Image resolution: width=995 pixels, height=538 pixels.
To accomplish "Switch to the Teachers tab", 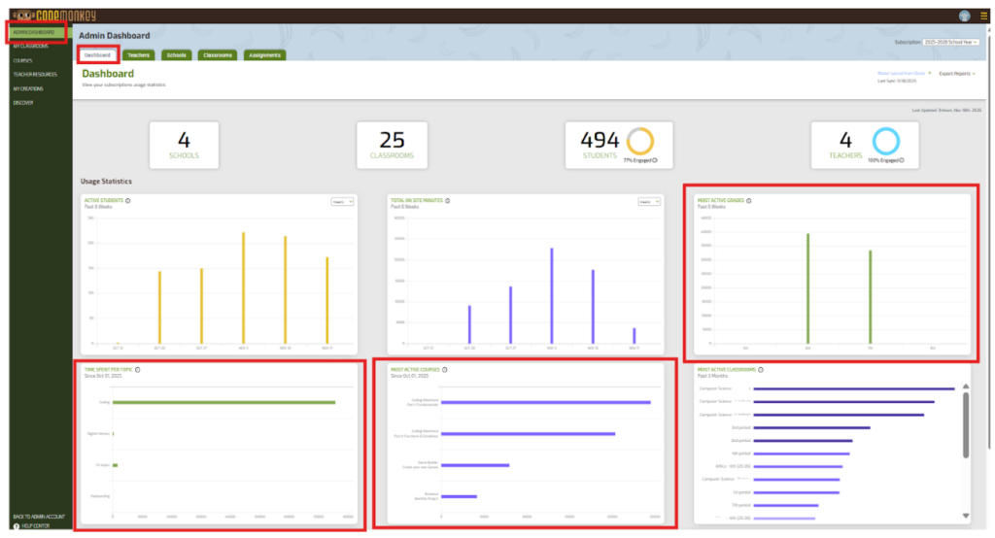I will pos(138,55).
